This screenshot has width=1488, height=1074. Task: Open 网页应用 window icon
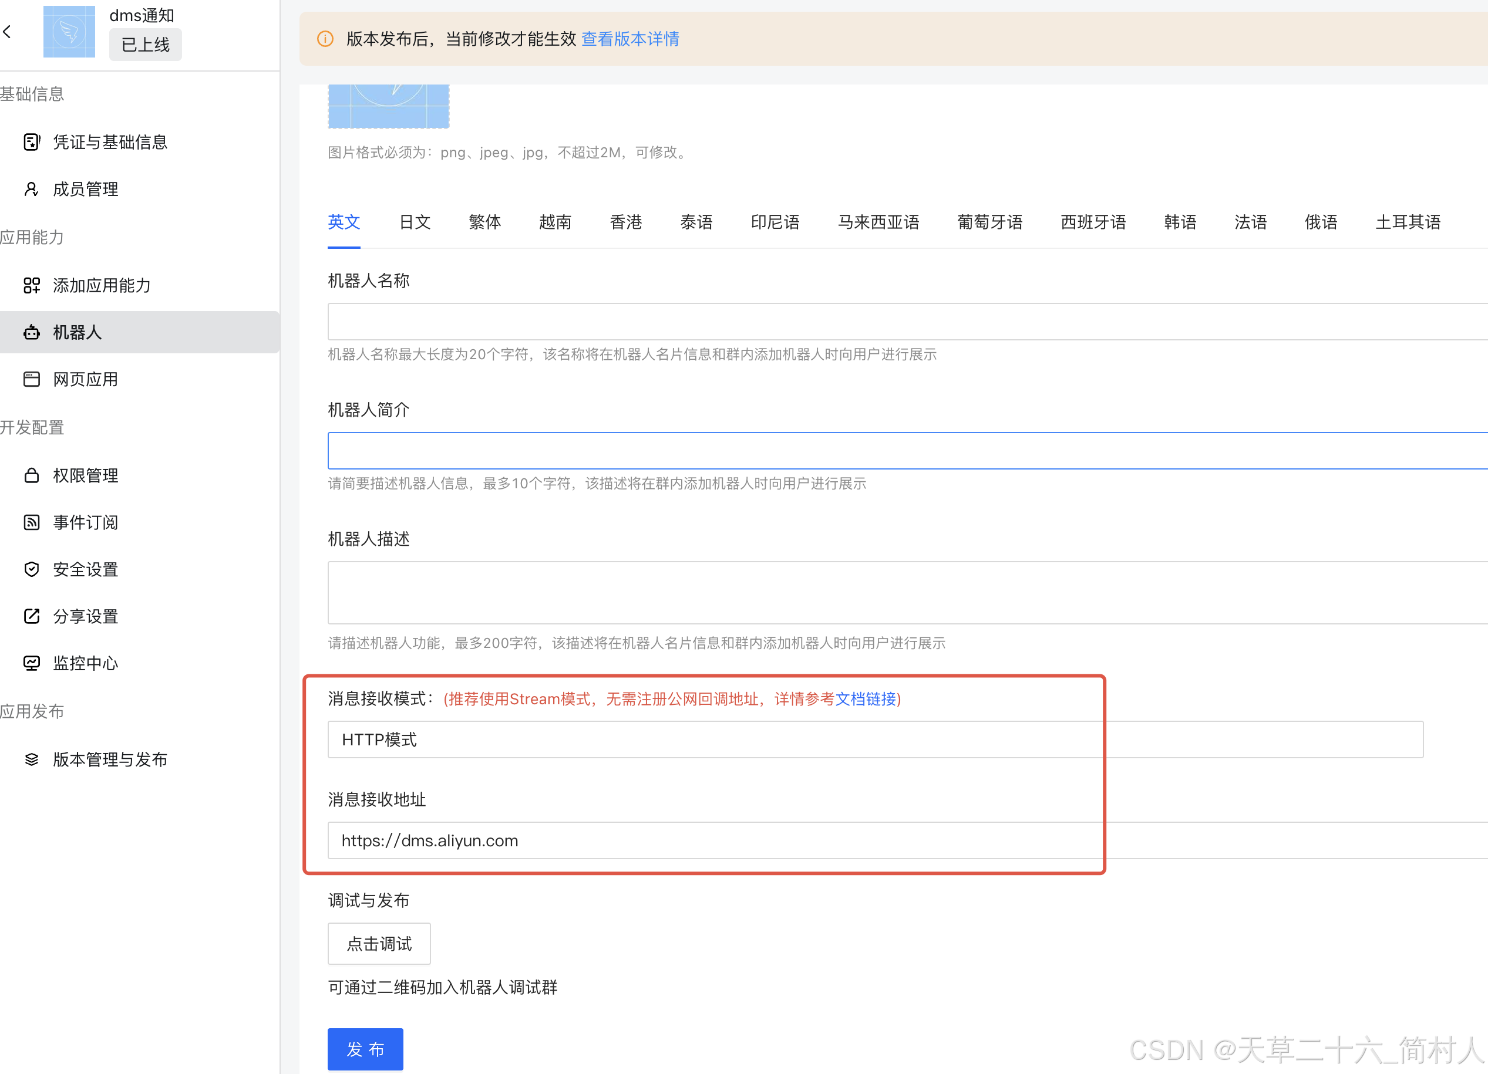click(32, 379)
